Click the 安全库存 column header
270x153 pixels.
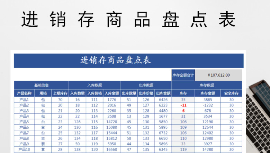(x=232, y=93)
